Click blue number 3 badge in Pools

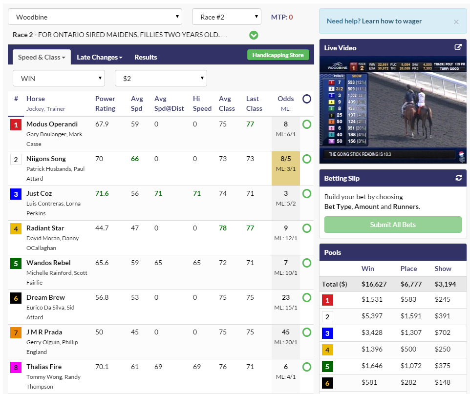click(x=327, y=334)
